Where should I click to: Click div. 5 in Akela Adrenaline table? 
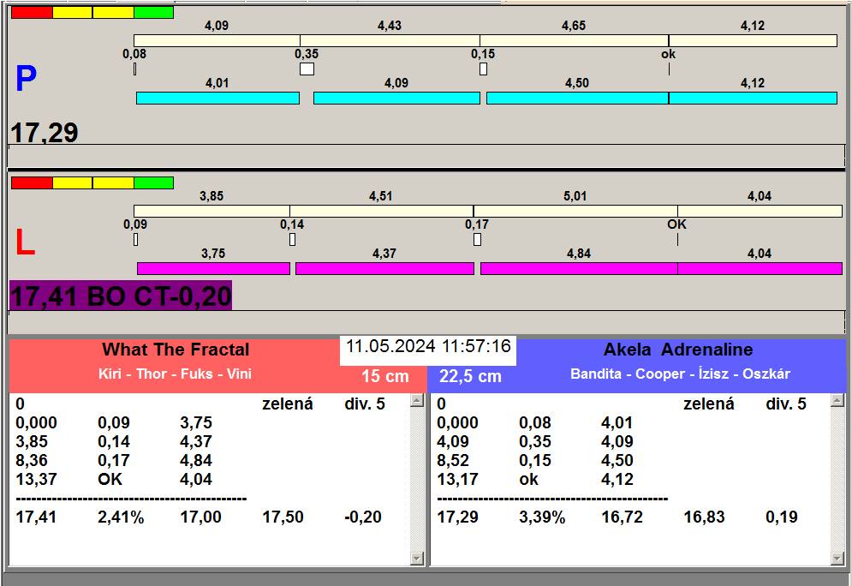pyautogui.click(x=786, y=404)
